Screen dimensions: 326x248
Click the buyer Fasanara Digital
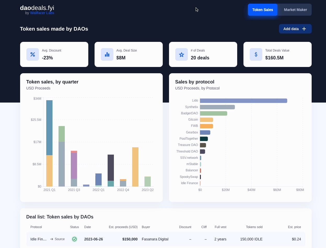tap(155, 239)
